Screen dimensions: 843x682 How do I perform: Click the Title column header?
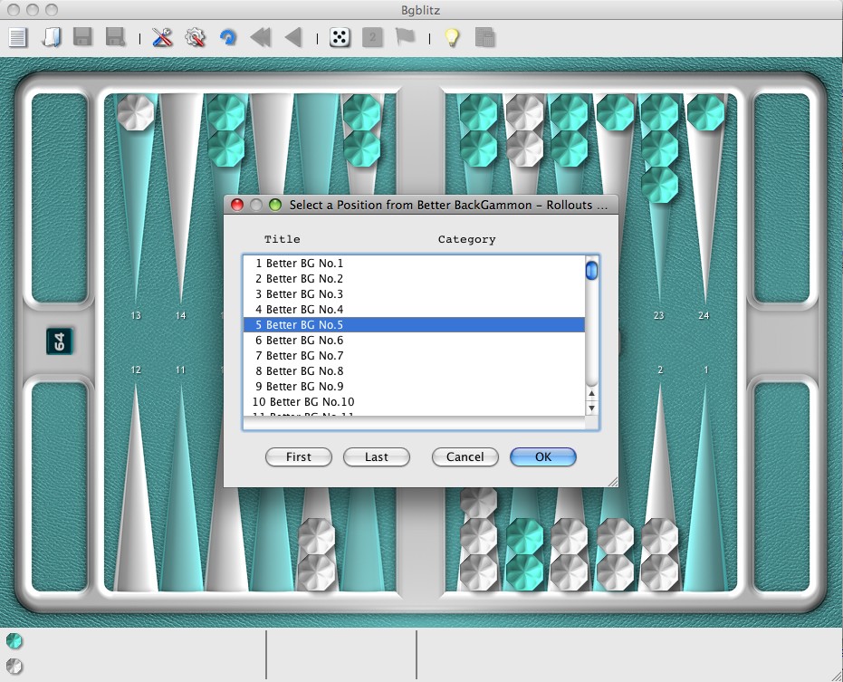click(282, 240)
